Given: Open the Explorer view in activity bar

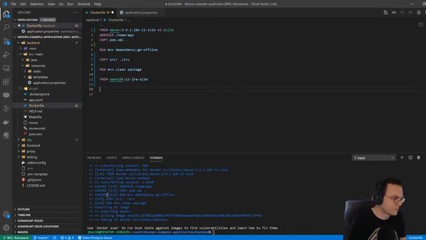Looking at the screenshot, I should [6, 14].
